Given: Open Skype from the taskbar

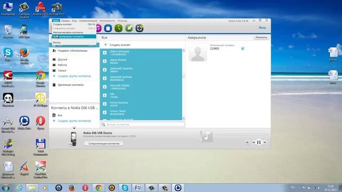Looking at the screenshot, I should [x=125, y=188].
